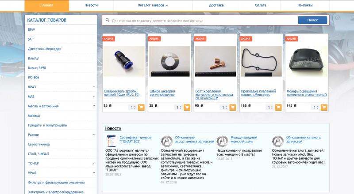Open Соединитель трубок прямой 10мм product link

click(x=122, y=93)
